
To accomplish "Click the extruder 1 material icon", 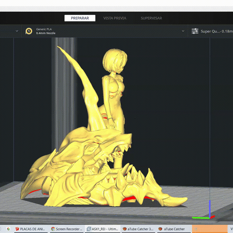I will point(29,31).
